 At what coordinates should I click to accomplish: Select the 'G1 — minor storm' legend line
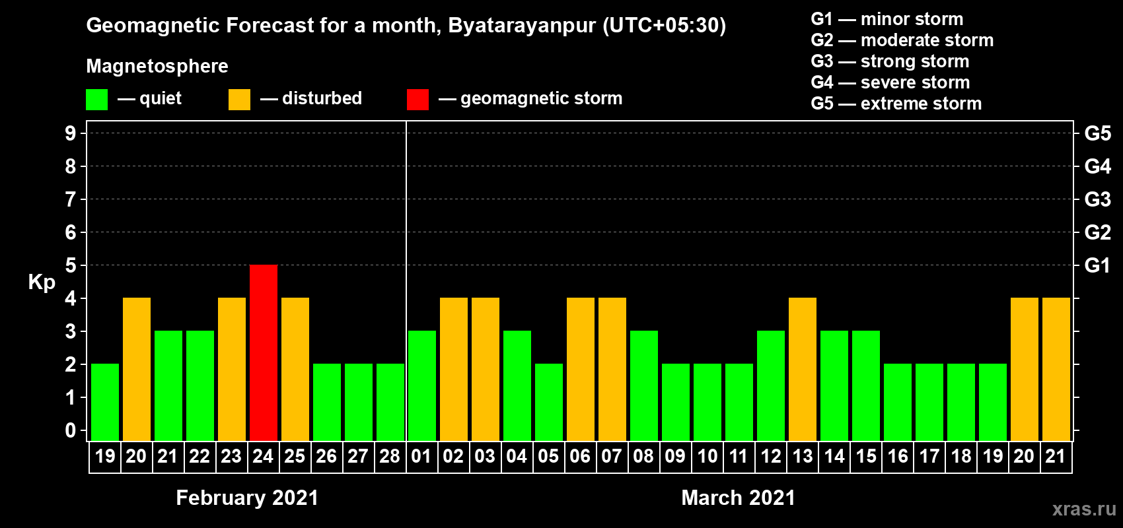click(887, 19)
